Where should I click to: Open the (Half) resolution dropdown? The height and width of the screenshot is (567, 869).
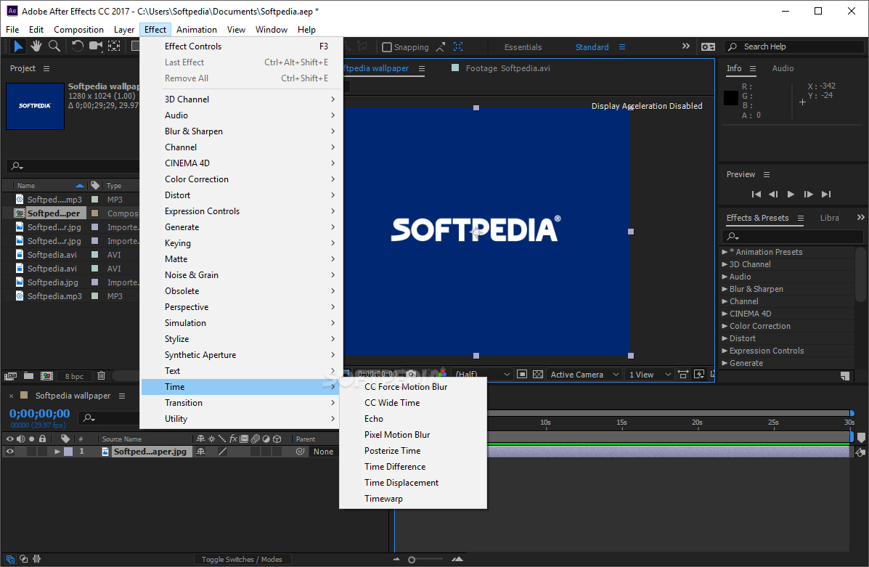[482, 375]
